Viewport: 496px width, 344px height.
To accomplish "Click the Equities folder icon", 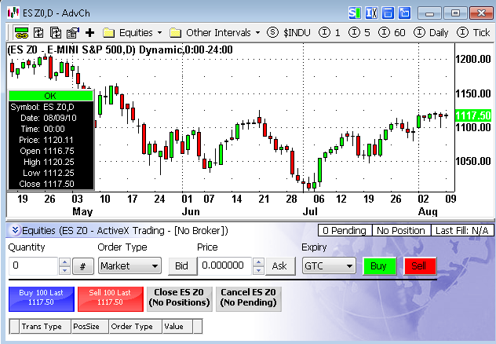I will pos(109,33).
